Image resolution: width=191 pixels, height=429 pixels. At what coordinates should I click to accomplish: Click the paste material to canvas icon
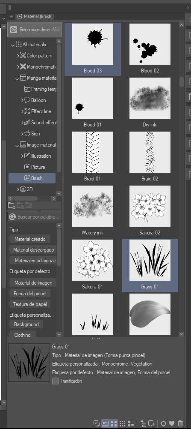[143, 423]
